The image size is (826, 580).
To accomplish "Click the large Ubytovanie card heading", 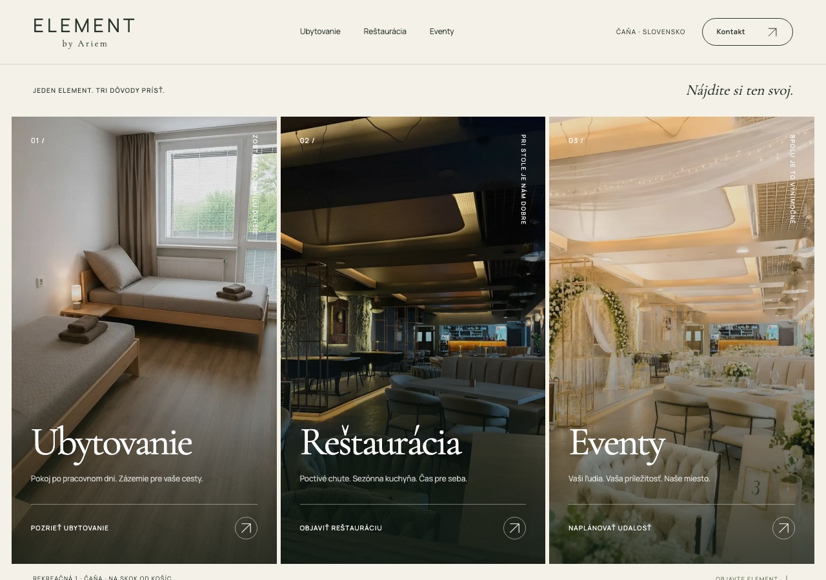I will (112, 443).
